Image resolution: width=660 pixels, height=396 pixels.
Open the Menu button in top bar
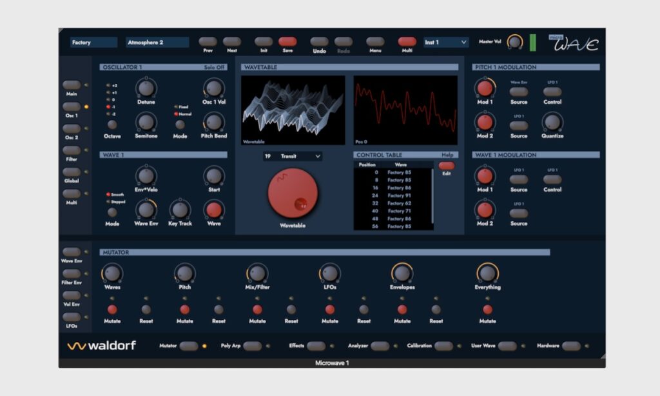375,42
